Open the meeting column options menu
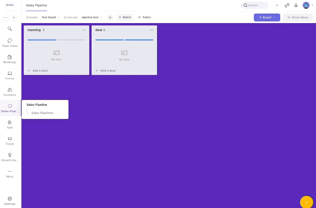Screen dimensions: 316x208 pos(84,30)
